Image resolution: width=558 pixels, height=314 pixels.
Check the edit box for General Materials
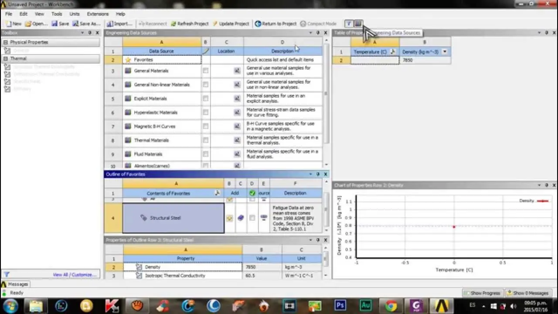point(205,71)
